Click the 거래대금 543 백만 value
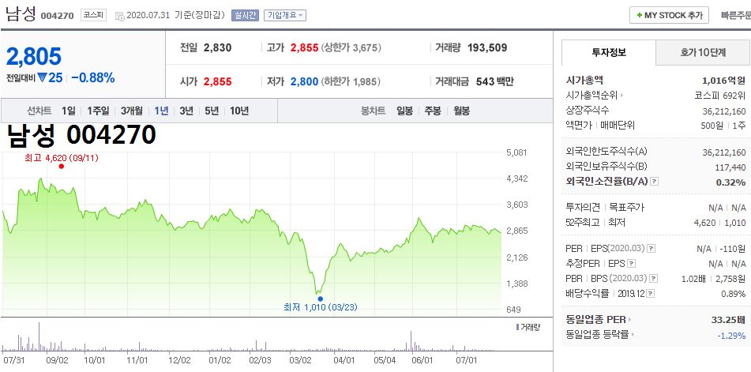 pyautogui.click(x=495, y=82)
